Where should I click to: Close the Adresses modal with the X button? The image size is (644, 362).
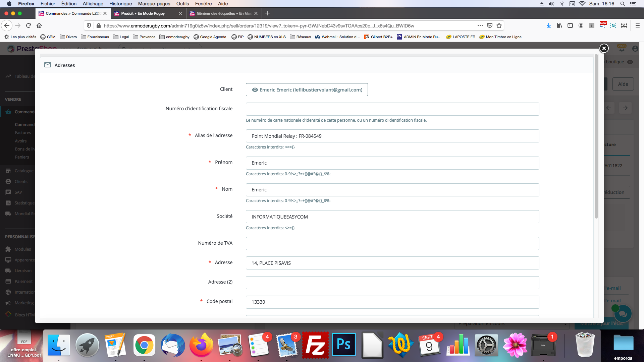point(604,48)
